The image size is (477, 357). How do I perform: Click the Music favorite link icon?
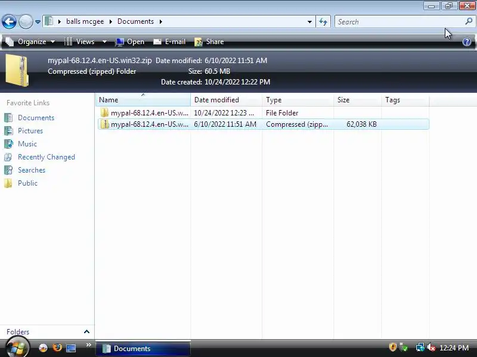point(8,144)
